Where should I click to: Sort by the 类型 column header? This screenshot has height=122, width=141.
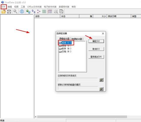[x=136, y=16]
